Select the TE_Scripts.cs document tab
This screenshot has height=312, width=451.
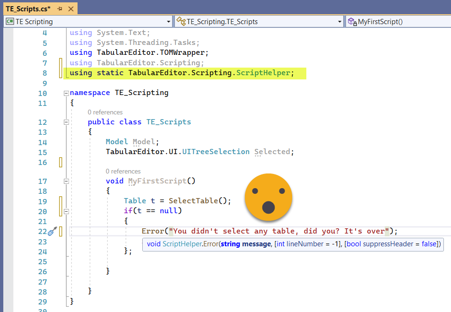point(28,9)
